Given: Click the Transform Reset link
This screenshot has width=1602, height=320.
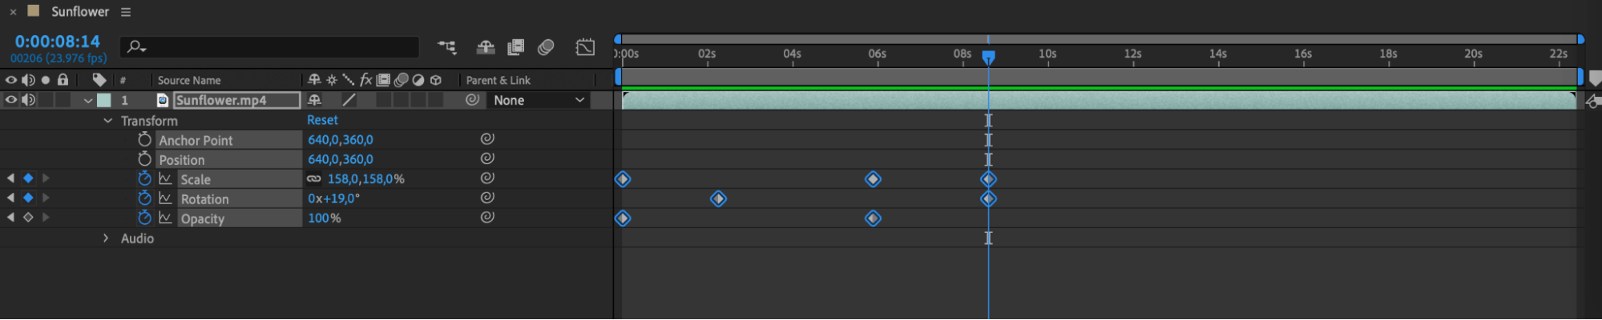Looking at the screenshot, I should tap(322, 120).
